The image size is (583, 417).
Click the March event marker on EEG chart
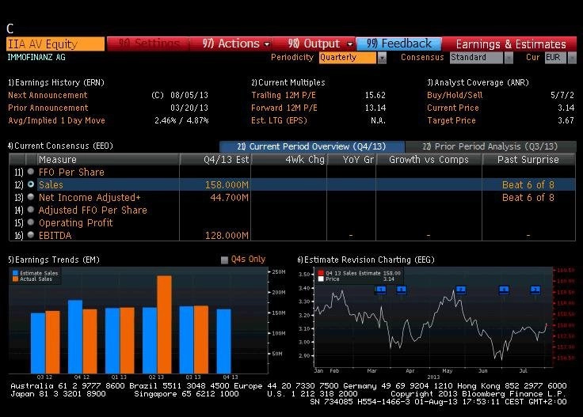(380, 290)
